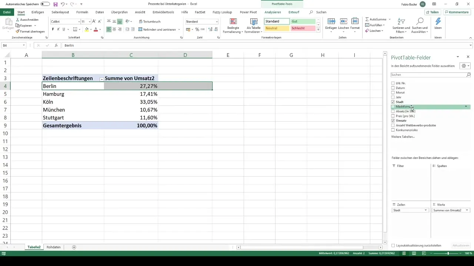Open Als Tabelle formatieren
The height and width of the screenshot is (266, 474).
(x=253, y=25)
